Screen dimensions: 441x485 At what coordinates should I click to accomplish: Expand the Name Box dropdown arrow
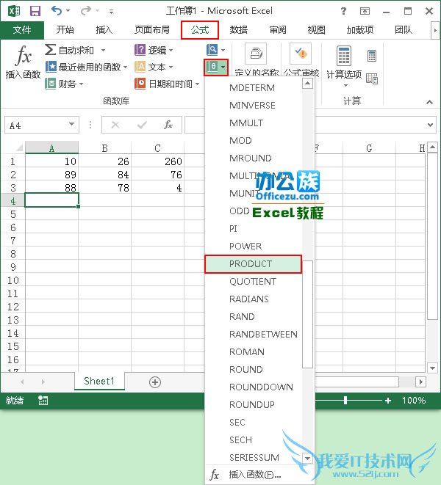71,124
